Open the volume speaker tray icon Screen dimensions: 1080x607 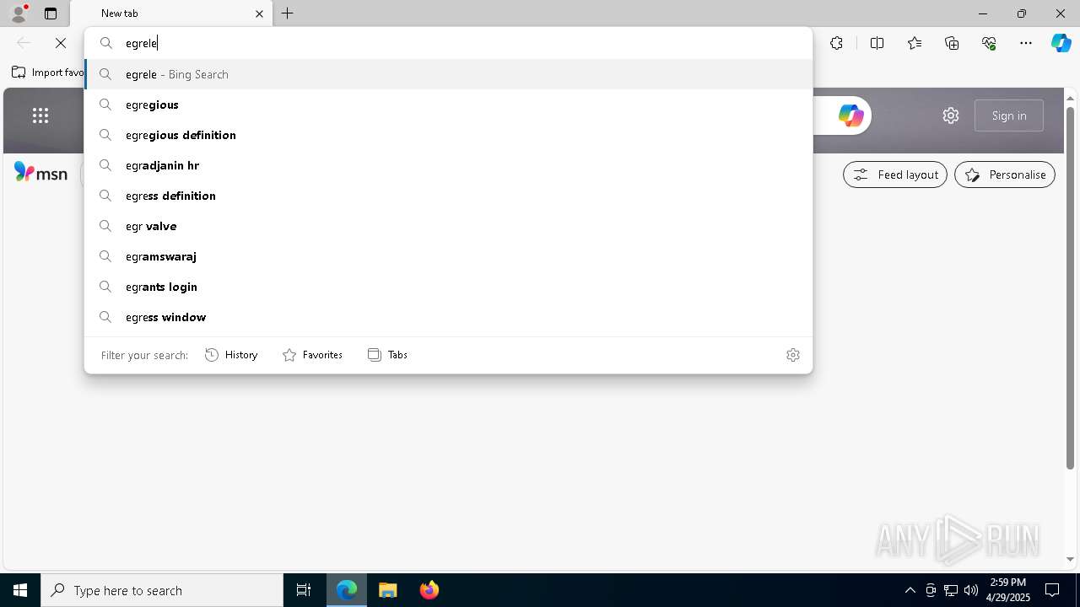[x=971, y=590]
